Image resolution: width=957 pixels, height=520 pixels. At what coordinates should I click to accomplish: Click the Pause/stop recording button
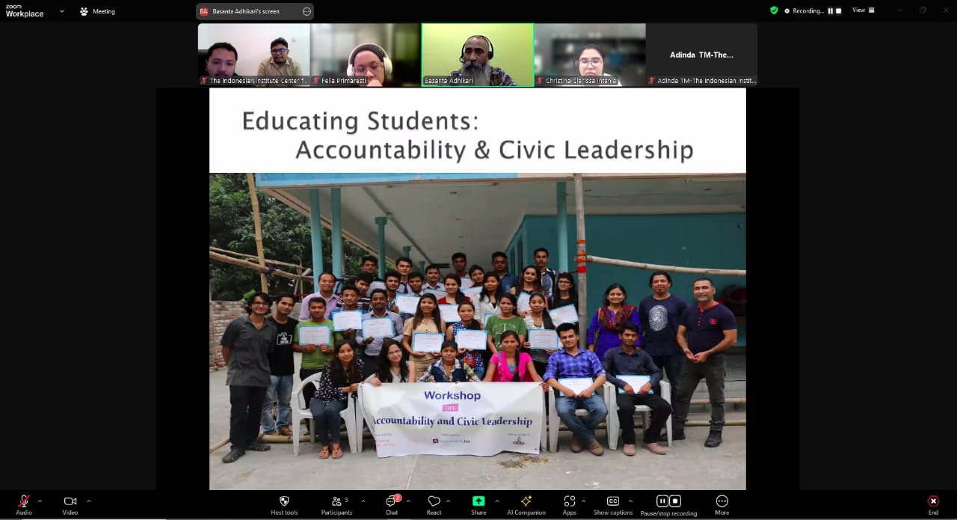pyautogui.click(x=668, y=501)
